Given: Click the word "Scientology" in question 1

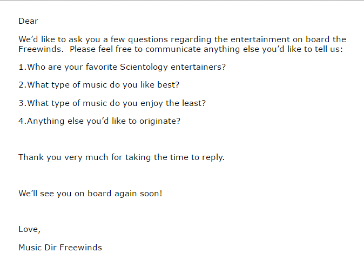Looking at the screenshot, I should [144, 67].
